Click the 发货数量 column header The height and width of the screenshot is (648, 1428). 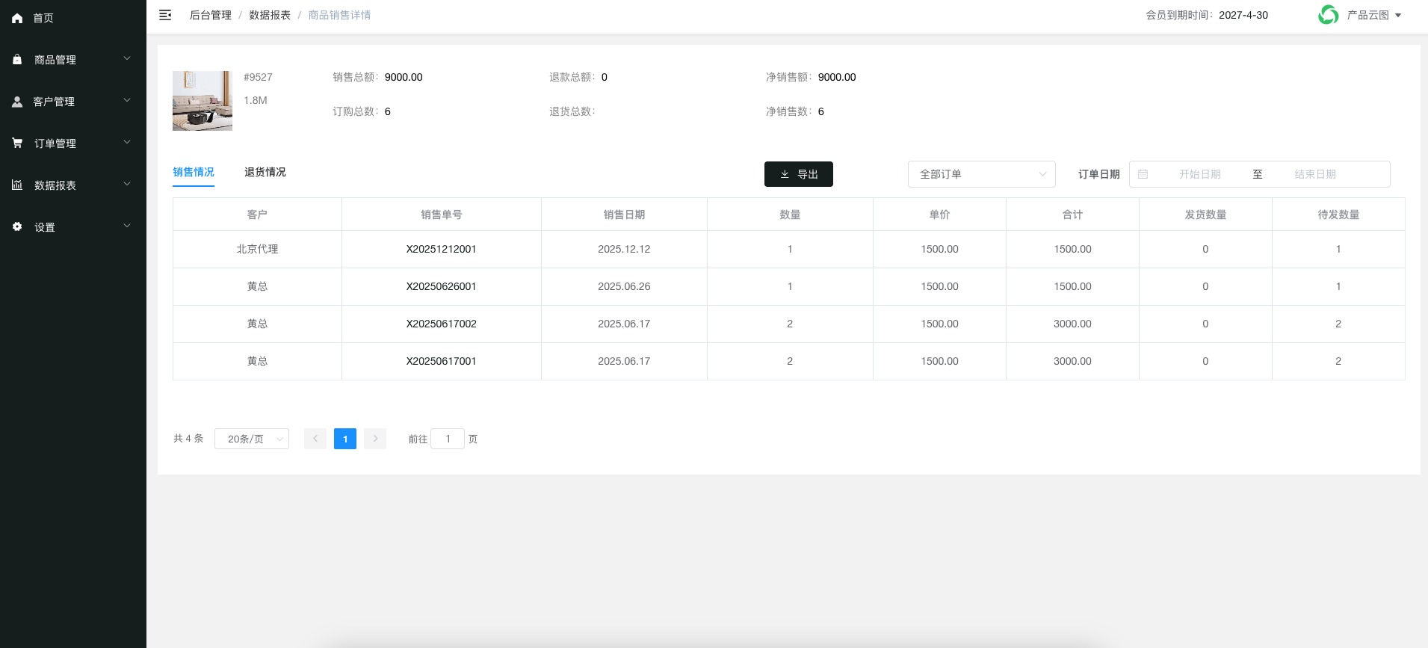[1205, 215]
